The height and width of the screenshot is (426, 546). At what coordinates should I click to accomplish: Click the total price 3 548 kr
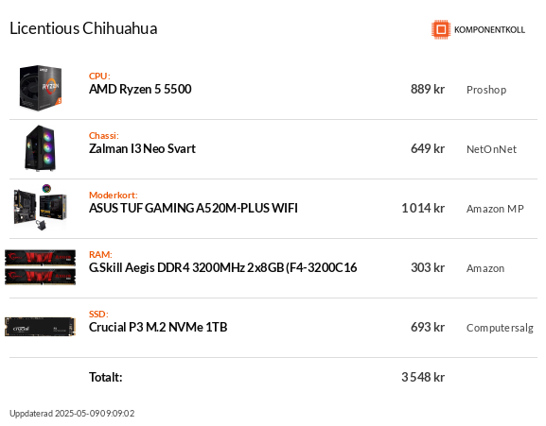tap(423, 377)
